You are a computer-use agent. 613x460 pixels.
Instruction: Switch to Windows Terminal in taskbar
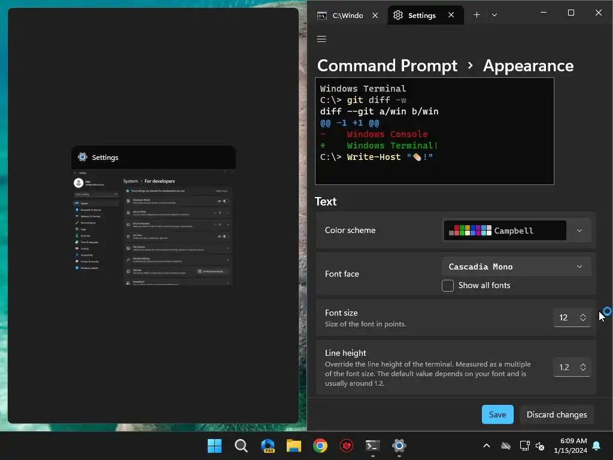click(372, 446)
